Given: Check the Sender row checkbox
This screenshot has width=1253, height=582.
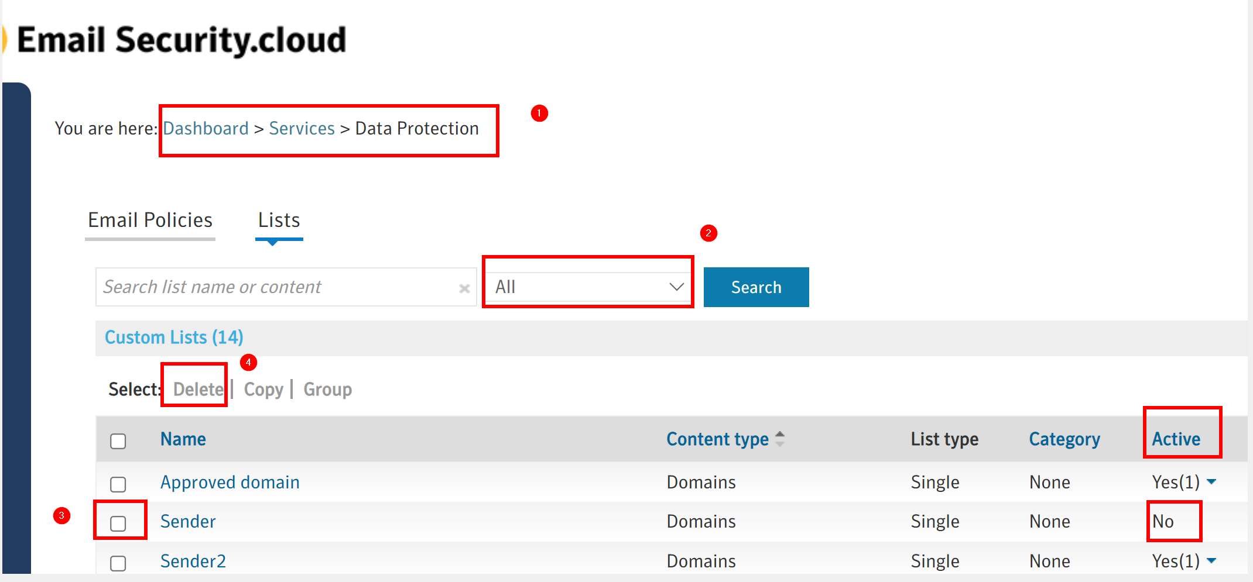Looking at the screenshot, I should coord(118,524).
